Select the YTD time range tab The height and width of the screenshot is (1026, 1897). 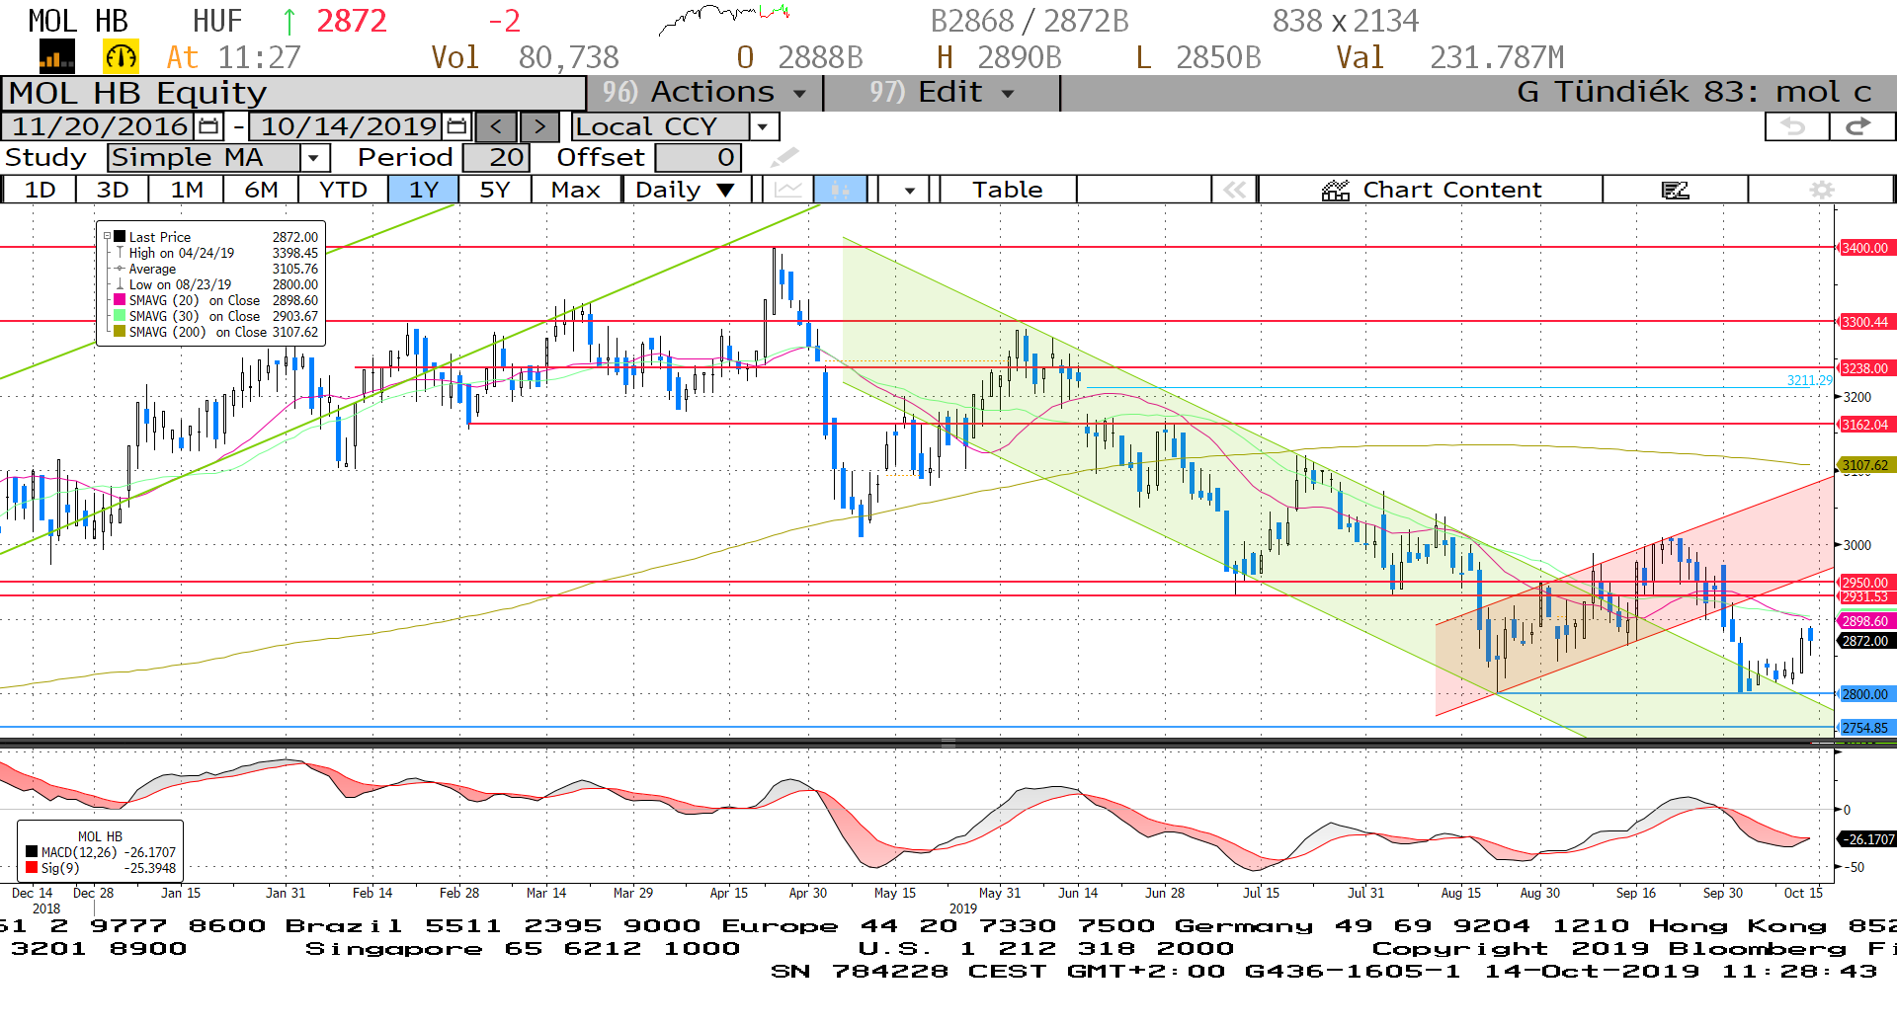click(343, 190)
